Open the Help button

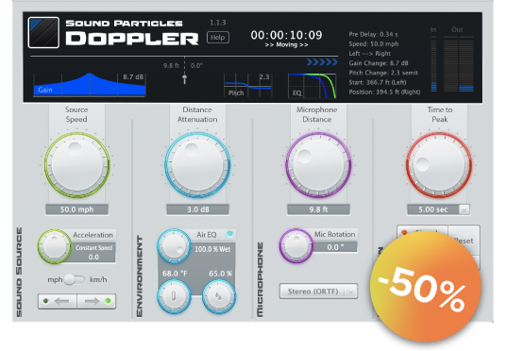tap(218, 38)
